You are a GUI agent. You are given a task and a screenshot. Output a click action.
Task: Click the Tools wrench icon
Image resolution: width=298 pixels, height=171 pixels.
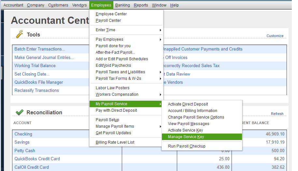coord(20,34)
